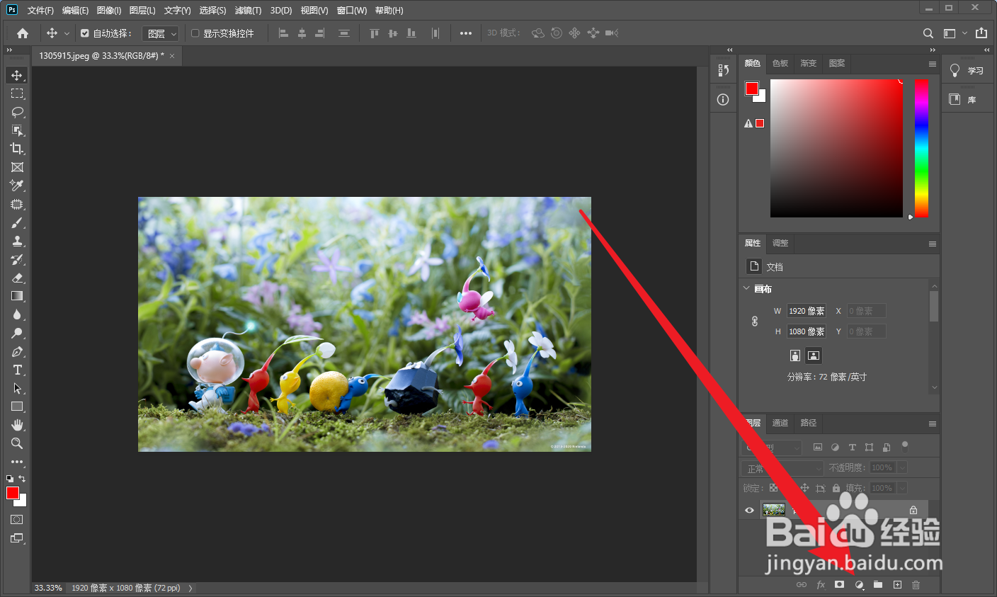The width and height of the screenshot is (997, 597).
Task: Select the Clone Stamp tool
Action: coord(17,241)
